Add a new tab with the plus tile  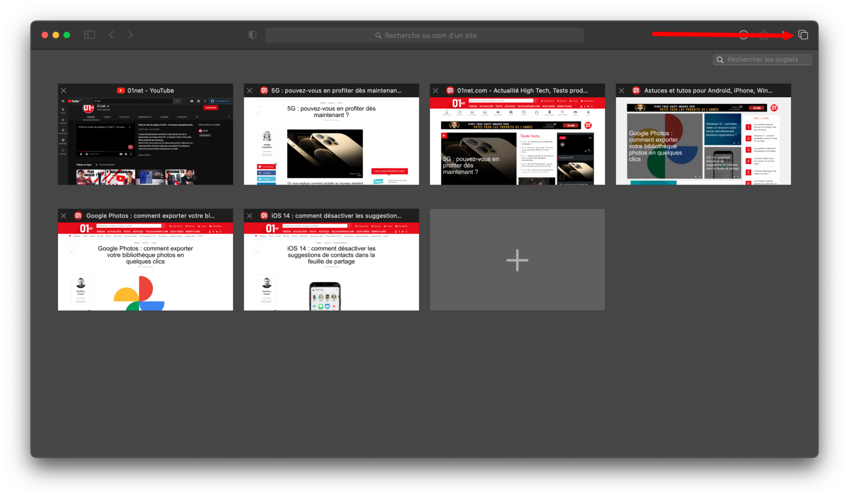pyautogui.click(x=517, y=260)
